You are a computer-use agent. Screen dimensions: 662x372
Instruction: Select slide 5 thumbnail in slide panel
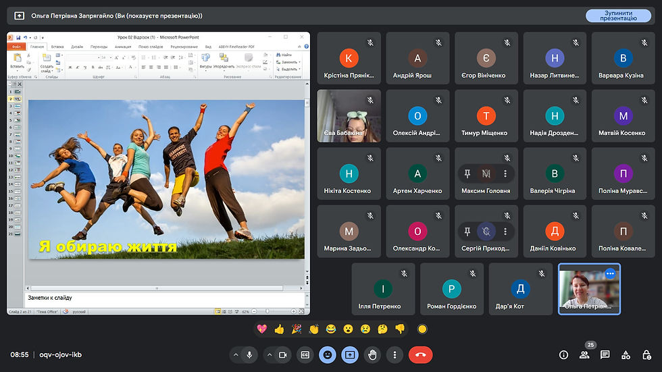click(x=18, y=120)
